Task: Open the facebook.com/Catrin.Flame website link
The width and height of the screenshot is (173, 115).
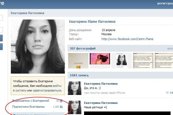Action: tap(127, 39)
